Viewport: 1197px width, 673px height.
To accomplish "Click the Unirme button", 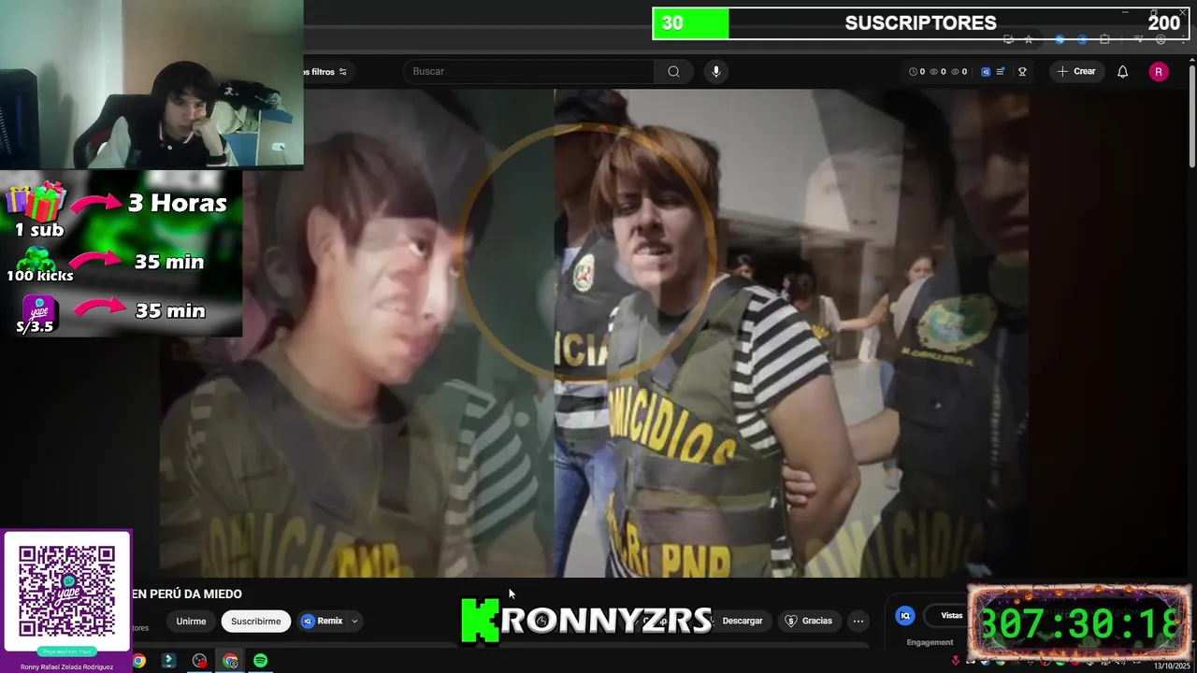I will (191, 621).
